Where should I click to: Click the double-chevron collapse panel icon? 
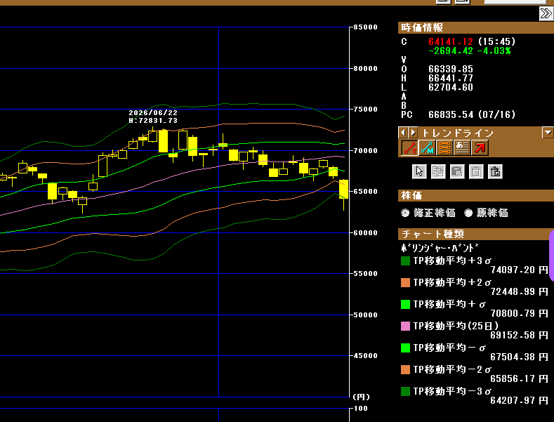546,14
